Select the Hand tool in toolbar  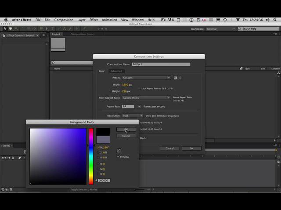pyautogui.click(x=11, y=28)
